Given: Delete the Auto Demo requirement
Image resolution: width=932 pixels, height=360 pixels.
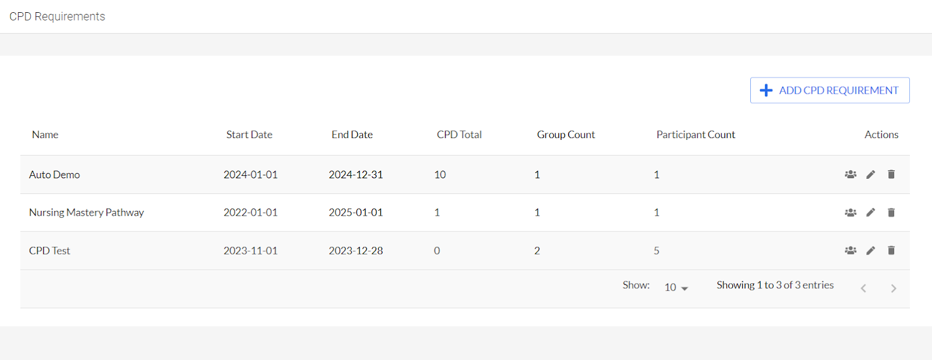Looking at the screenshot, I should click(x=891, y=174).
